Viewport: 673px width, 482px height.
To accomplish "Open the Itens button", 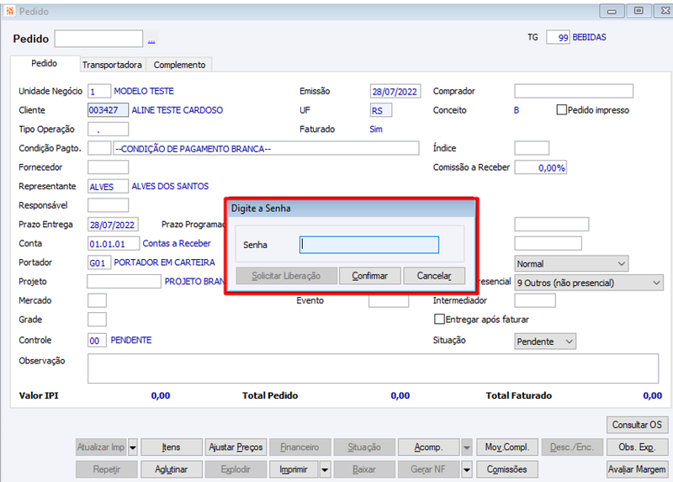I will [172, 448].
